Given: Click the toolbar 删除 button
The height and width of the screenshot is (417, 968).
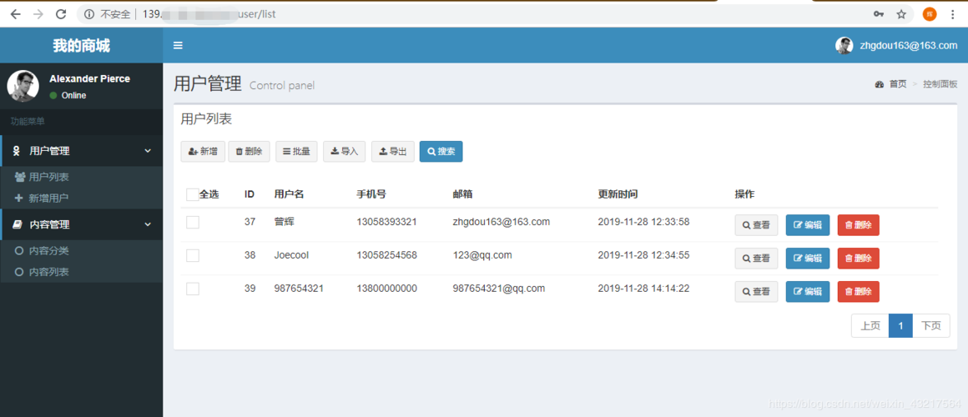Looking at the screenshot, I should pyautogui.click(x=249, y=152).
